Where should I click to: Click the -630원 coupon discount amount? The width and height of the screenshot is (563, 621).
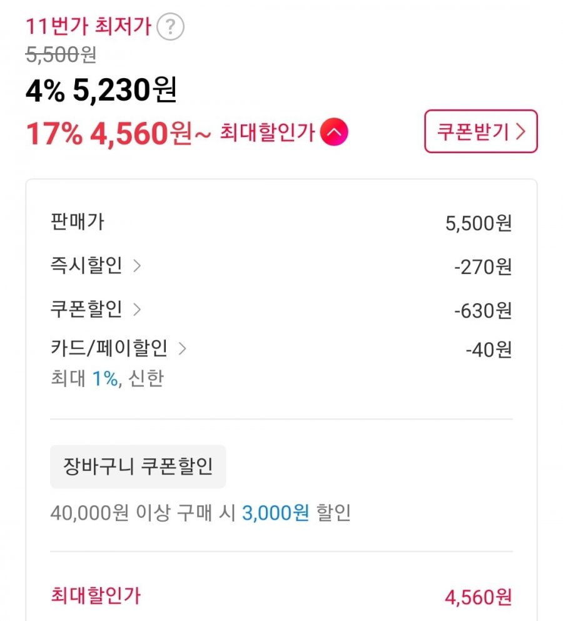click(483, 310)
